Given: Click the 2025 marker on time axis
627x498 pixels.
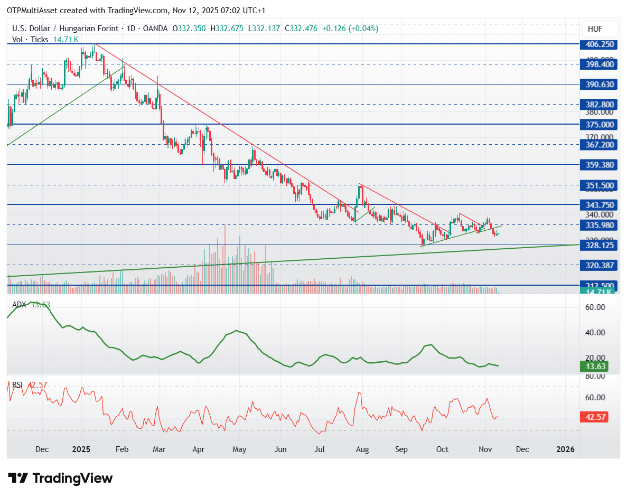Looking at the screenshot, I should (81, 449).
